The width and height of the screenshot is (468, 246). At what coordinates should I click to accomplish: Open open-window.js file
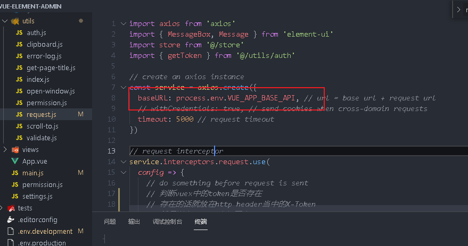click(x=51, y=91)
